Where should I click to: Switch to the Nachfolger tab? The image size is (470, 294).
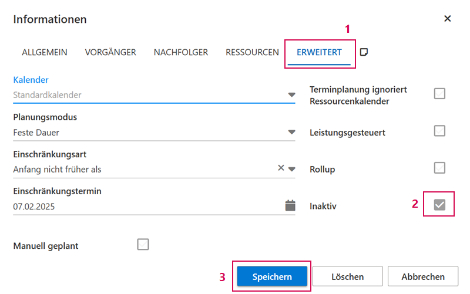pyautogui.click(x=181, y=52)
